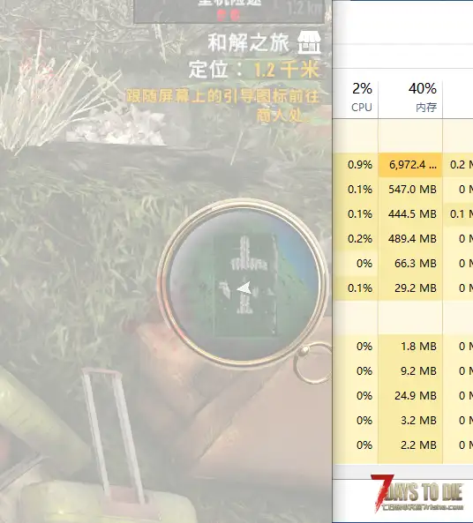Screen dimensions: 473x523
Task: Click the quest distance 1.2 千米
Action: click(x=286, y=70)
